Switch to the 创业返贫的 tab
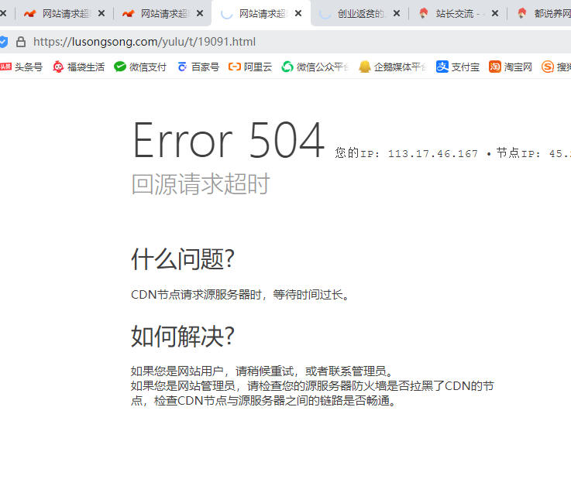 pyautogui.click(x=359, y=13)
